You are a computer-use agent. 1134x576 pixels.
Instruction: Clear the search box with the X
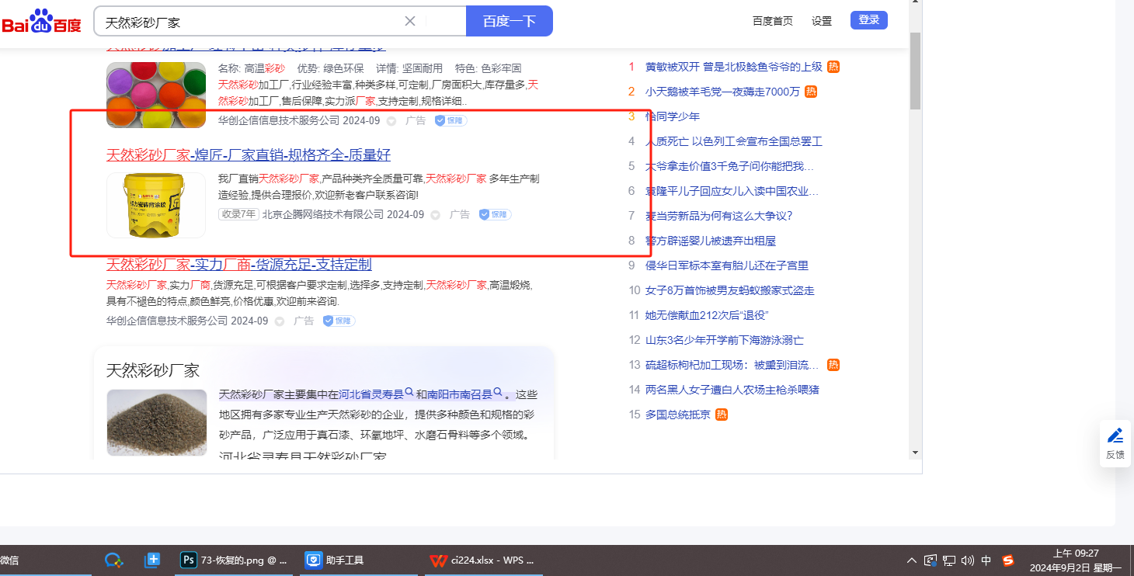[x=410, y=21]
